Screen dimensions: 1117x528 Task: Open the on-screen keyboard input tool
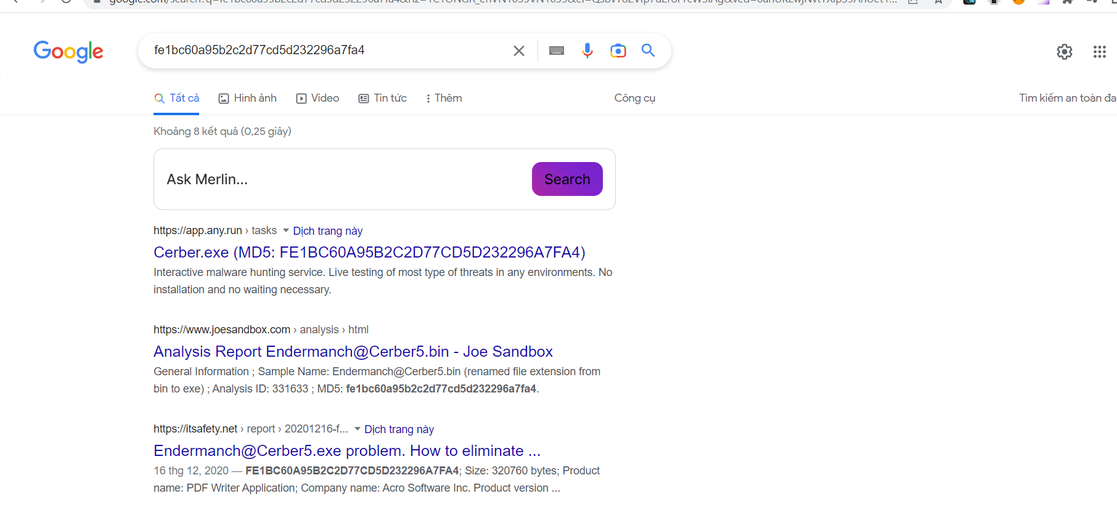coord(557,51)
